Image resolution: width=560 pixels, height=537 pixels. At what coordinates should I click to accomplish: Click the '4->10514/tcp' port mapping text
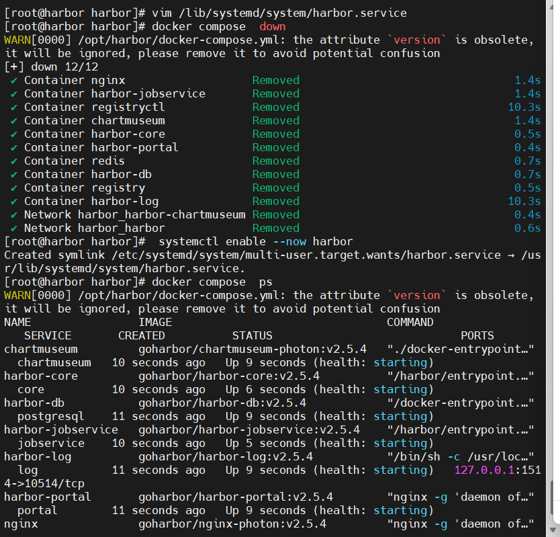click(44, 484)
